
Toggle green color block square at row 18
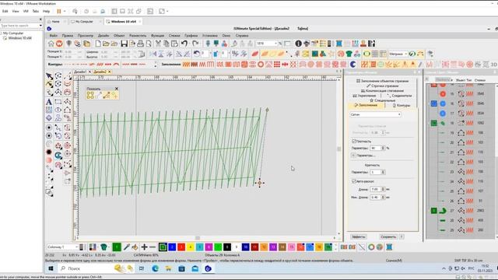pos(434,123)
